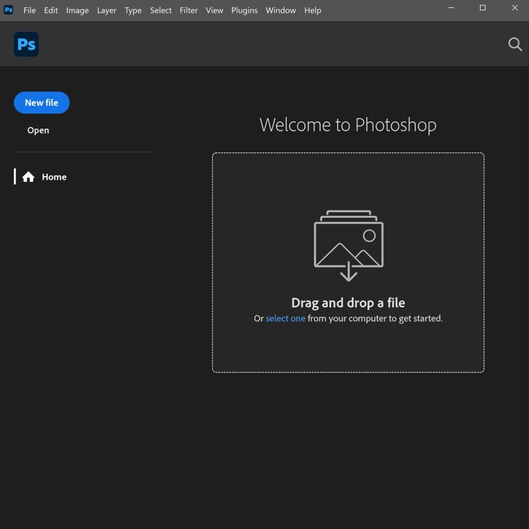Viewport: 529px width, 529px height.
Task: Open the Layer menu
Action: [x=106, y=10]
